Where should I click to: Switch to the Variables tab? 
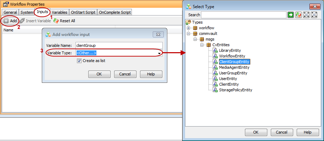pos(60,12)
